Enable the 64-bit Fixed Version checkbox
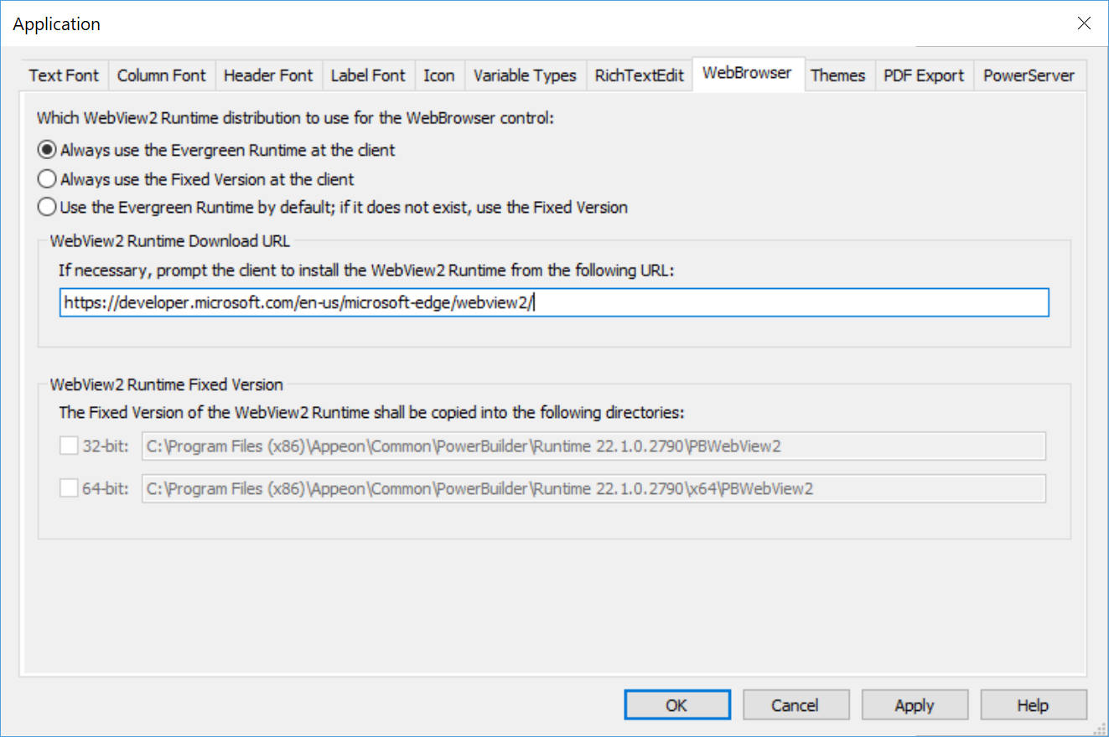Image resolution: width=1109 pixels, height=737 pixels. (x=69, y=488)
